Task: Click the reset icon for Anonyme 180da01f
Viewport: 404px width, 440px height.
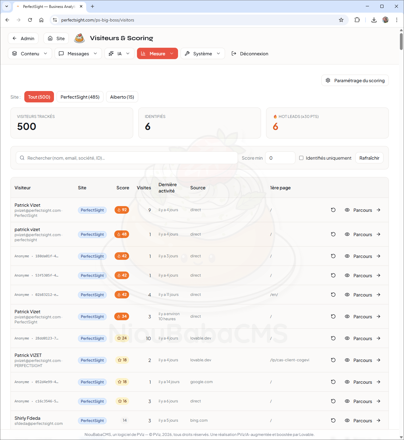Action: 333,256
